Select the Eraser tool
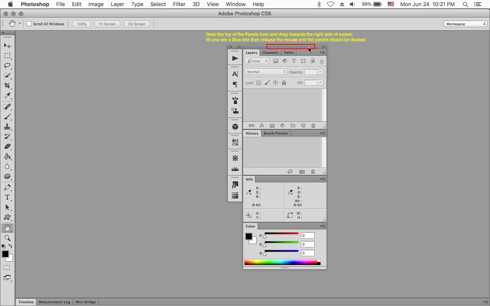Image resolution: width=490 pixels, height=306 pixels. [x=7, y=146]
